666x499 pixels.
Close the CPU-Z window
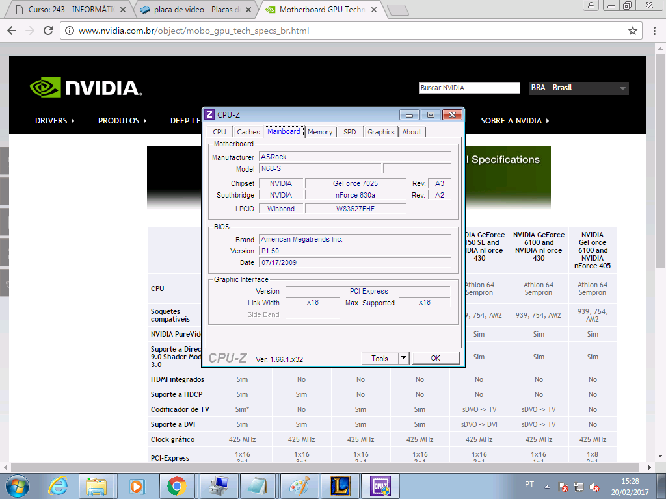click(x=453, y=114)
